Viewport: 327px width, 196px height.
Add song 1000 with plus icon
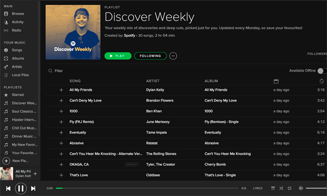[x=61, y=111]
